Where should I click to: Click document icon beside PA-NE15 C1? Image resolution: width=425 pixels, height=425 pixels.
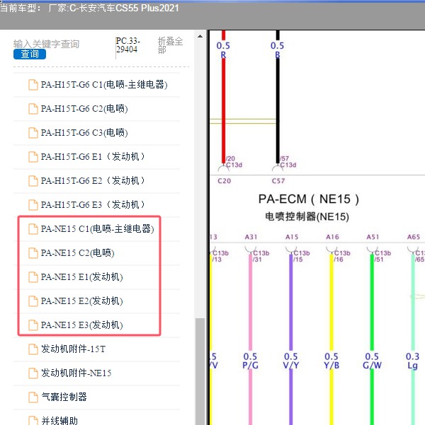click(x=33, y=229)
